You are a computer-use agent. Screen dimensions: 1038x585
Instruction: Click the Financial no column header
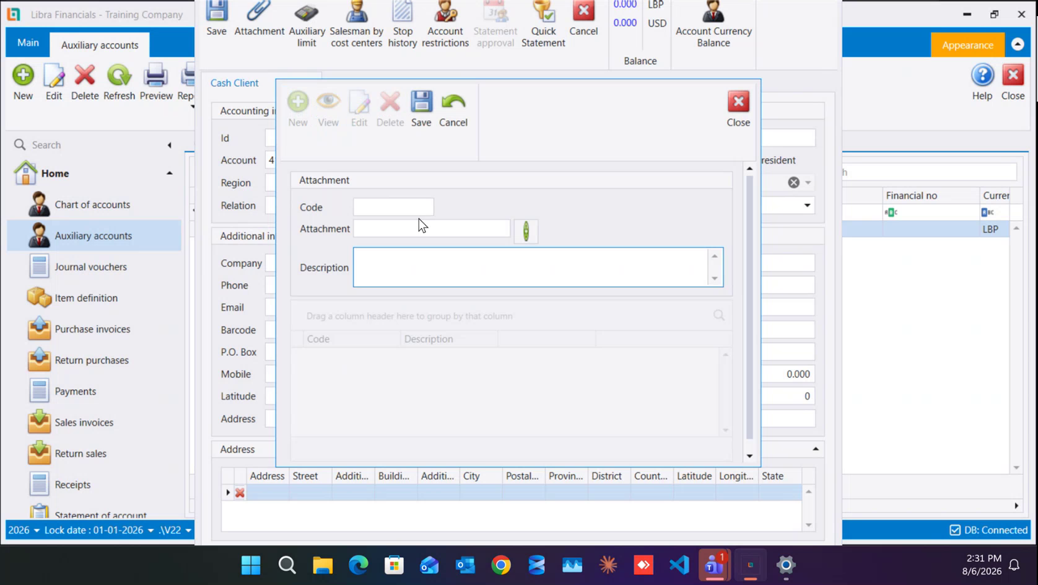(x=930, y=195)
